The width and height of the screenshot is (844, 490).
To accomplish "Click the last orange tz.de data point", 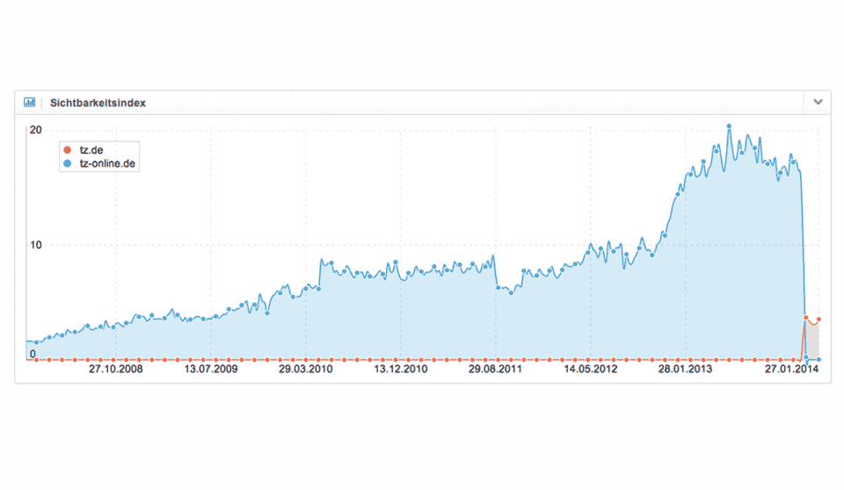I will (819, 320).
